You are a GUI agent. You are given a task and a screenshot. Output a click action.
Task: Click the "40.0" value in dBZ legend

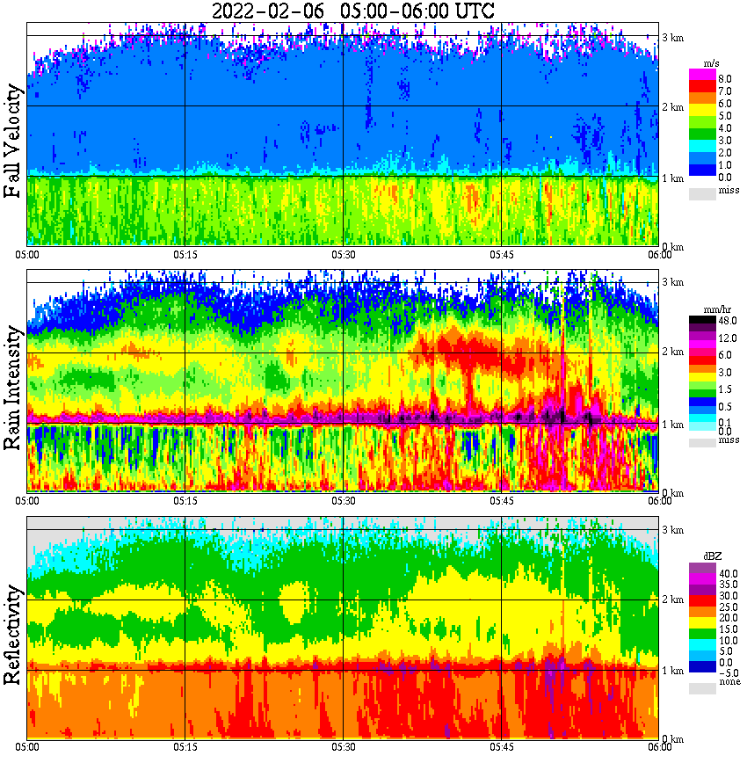point(728,574)
